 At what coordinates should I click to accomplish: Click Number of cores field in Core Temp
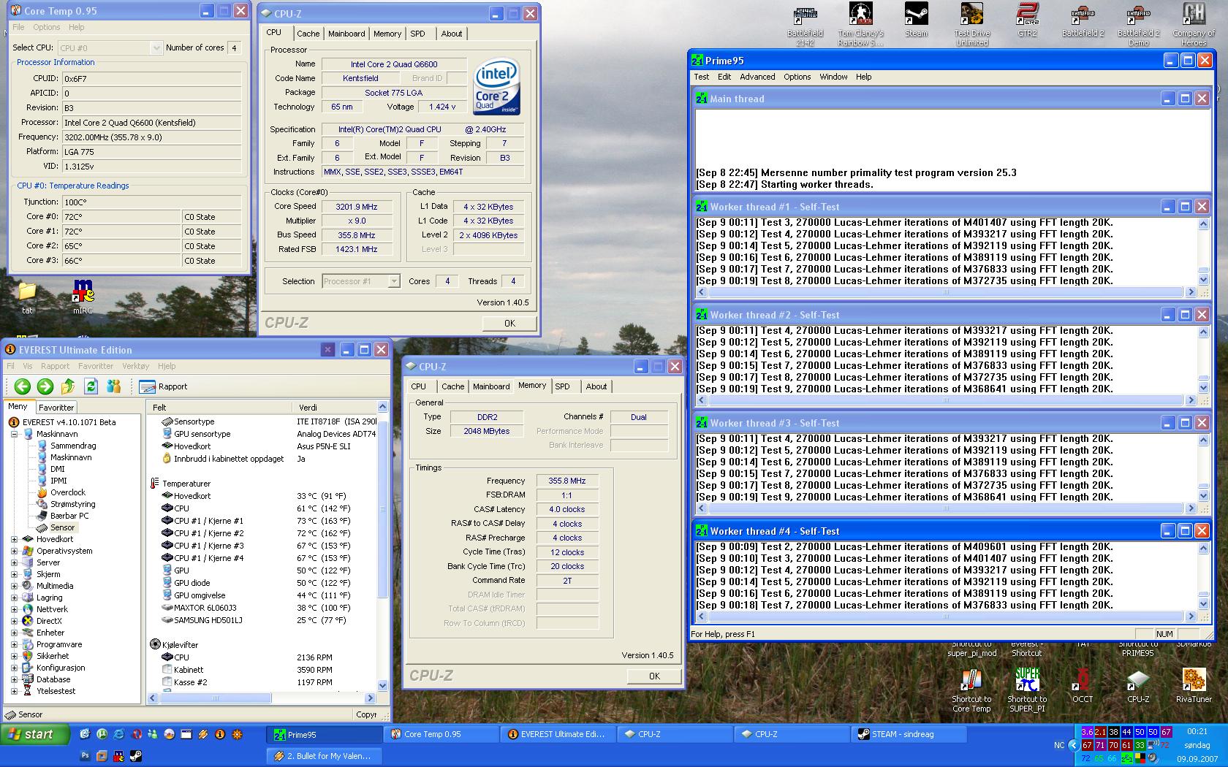click(234, 47)
